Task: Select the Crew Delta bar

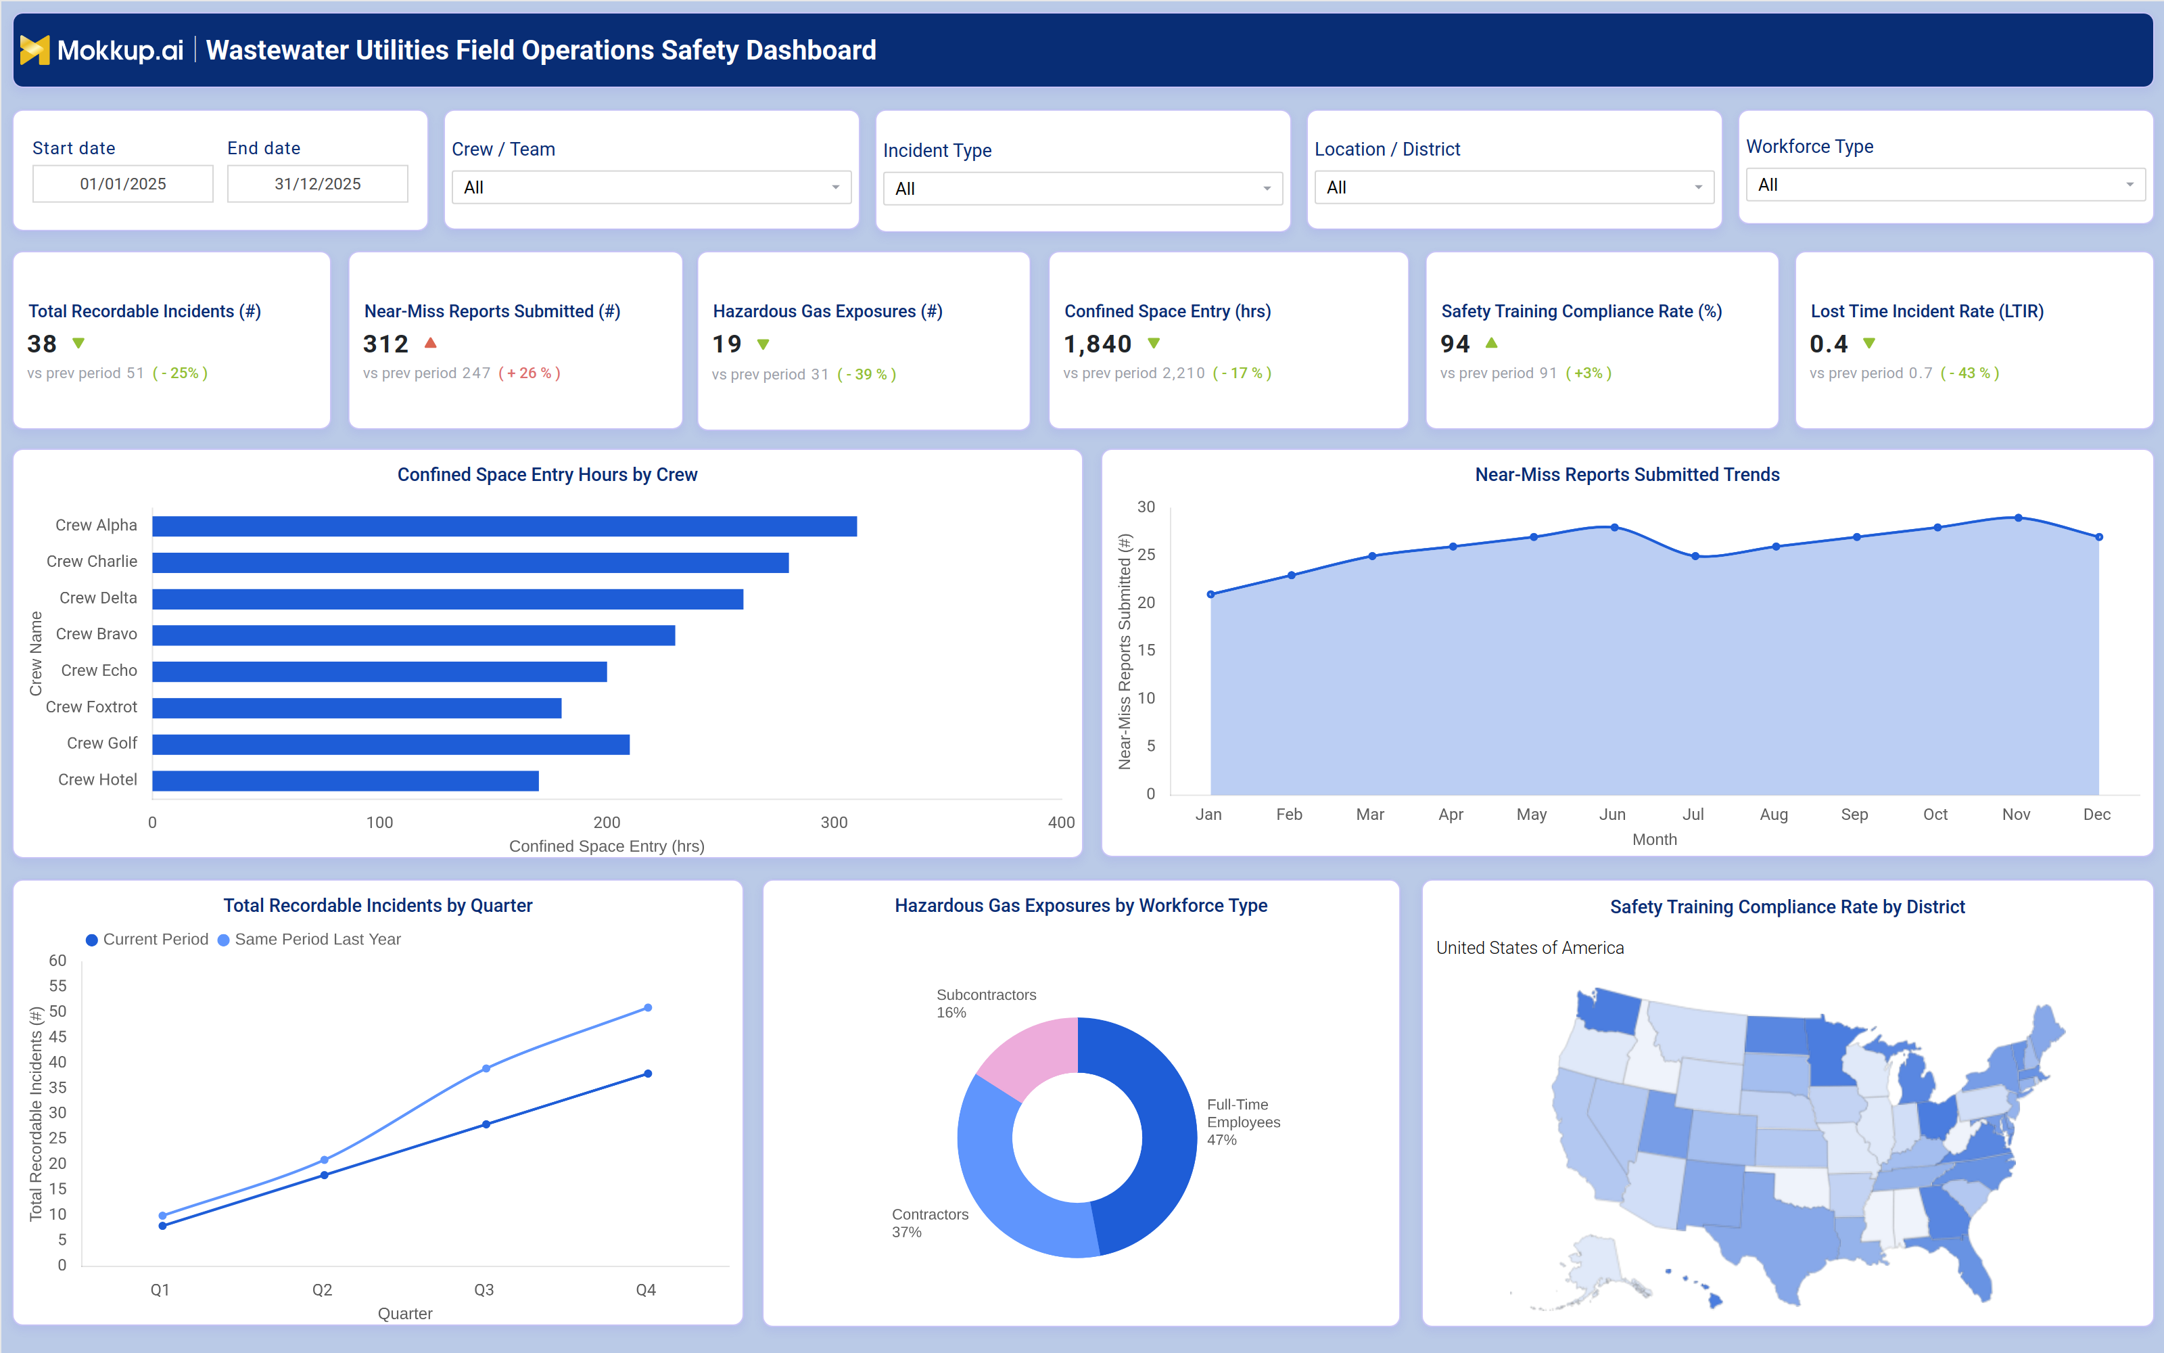Action: point(448,599)
